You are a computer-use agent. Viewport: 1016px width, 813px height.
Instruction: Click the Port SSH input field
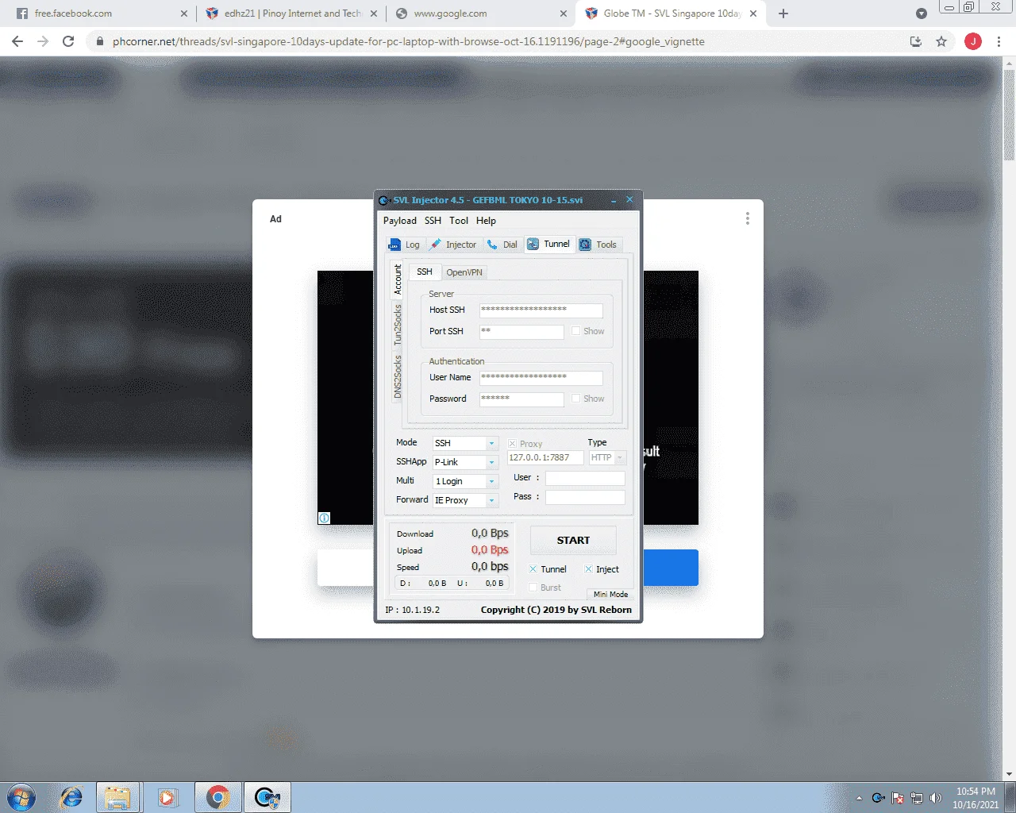click(521, 332)
